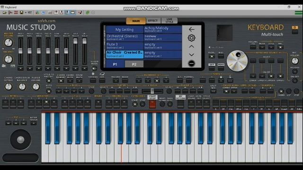Toggle the Lower sound on/off button
Viewport: 303px width, 170px height.
253,76
